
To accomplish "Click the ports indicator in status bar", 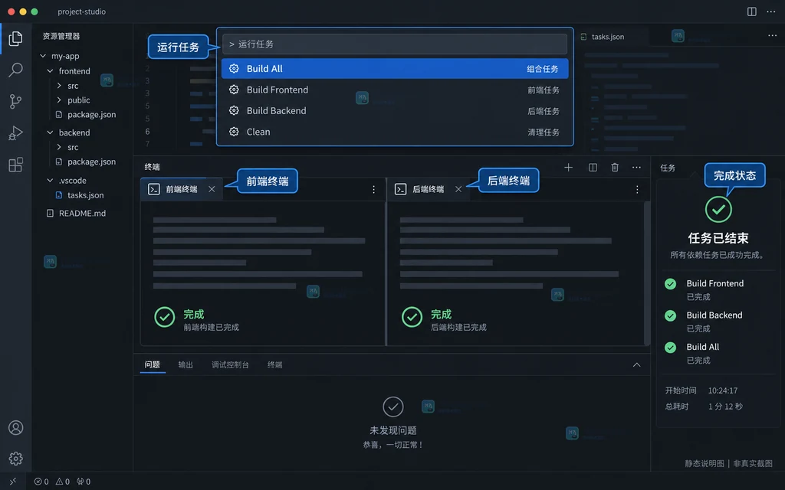I will pos(84,482).
